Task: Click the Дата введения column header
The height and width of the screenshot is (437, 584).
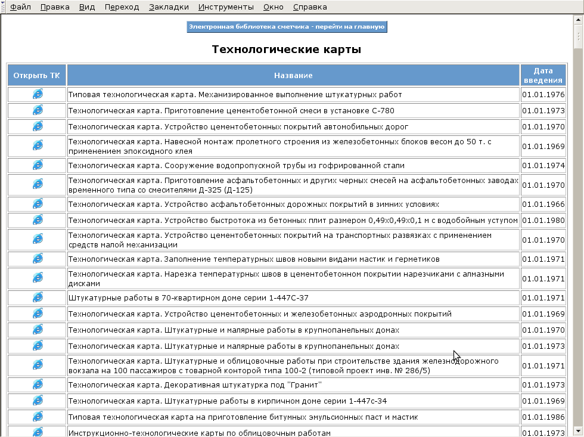Action: click(543, 76)
